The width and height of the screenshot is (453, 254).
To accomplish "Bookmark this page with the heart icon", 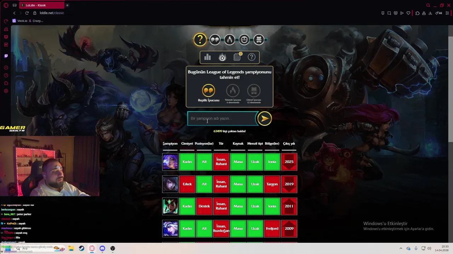I will (408, 13).
